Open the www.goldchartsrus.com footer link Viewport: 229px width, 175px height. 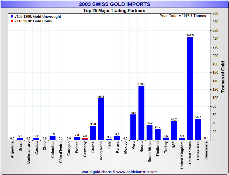pos(137,172)
